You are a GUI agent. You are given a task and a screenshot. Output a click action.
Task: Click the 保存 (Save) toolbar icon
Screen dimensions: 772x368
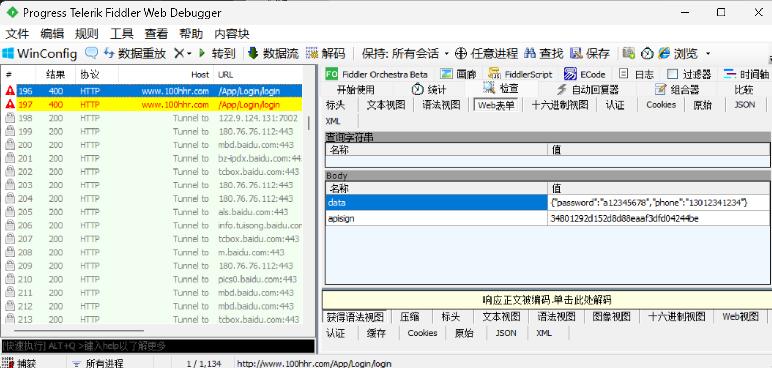coord(577,54)
